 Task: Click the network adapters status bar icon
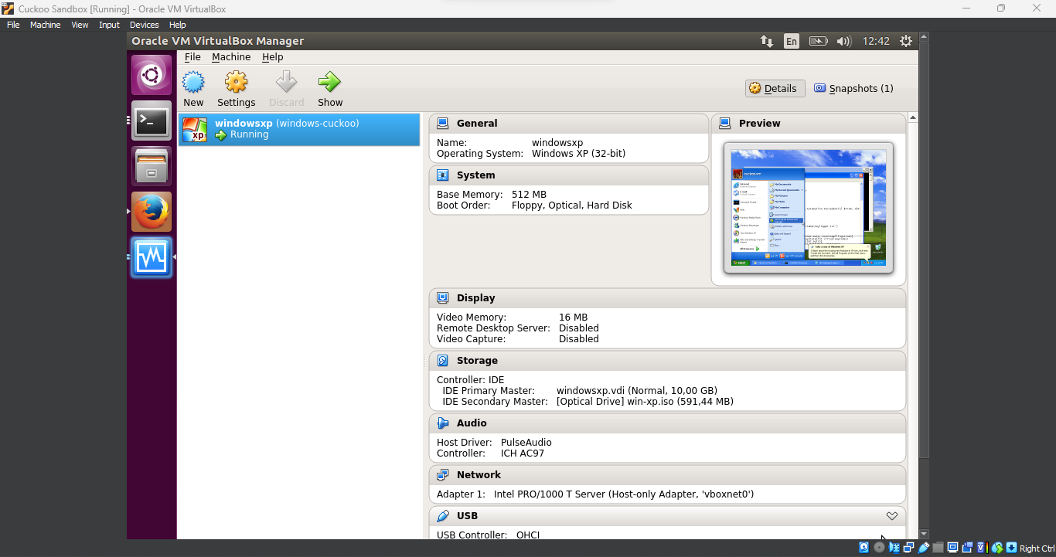(x=908, y=548)
